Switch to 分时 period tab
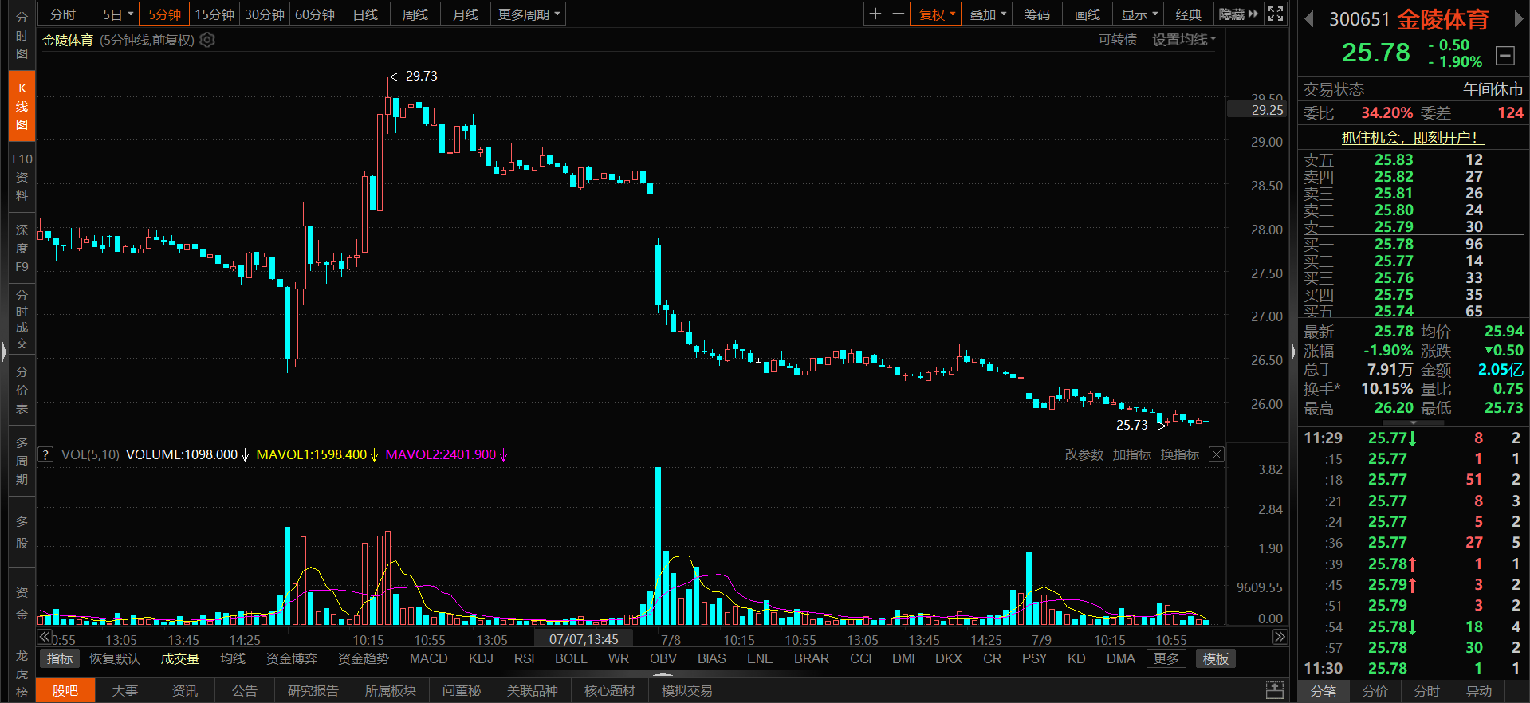Viewport: 1530px width, 703px height. point(63,14)
